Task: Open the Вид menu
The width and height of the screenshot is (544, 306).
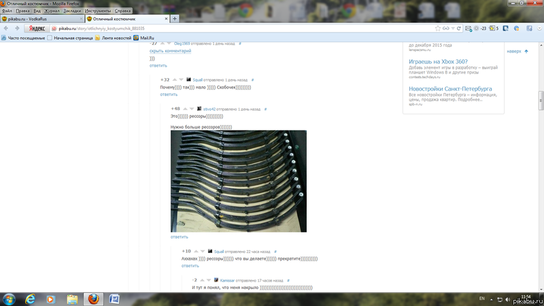Action: click(37, 11)
